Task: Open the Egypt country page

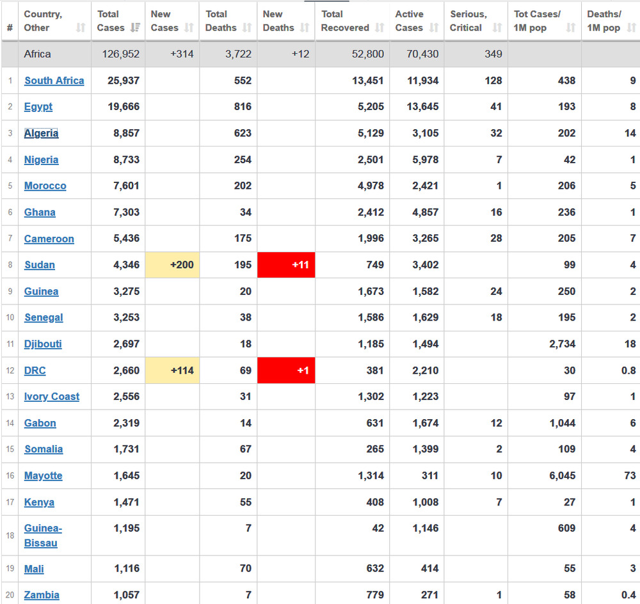Action: pos(38,107)
